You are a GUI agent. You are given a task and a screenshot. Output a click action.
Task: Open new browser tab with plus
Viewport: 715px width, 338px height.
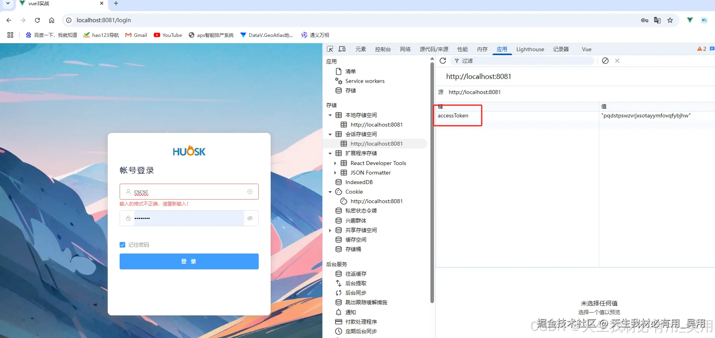point(116,4)
